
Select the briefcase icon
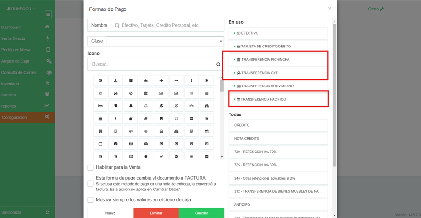coord(191,118)
